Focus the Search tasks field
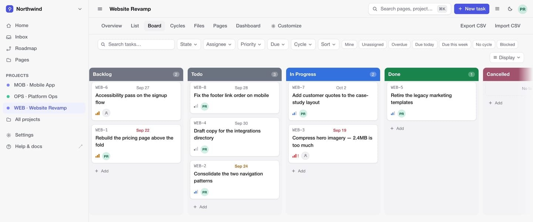 pyautogui.click(x=136, y=44)
